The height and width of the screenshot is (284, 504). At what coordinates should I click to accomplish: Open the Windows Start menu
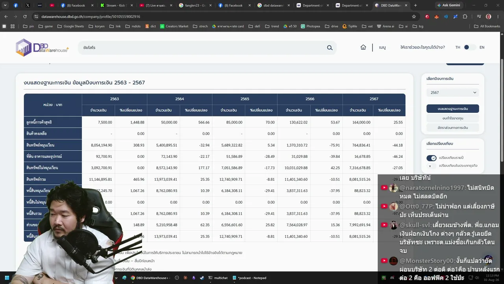coord(7,278)
